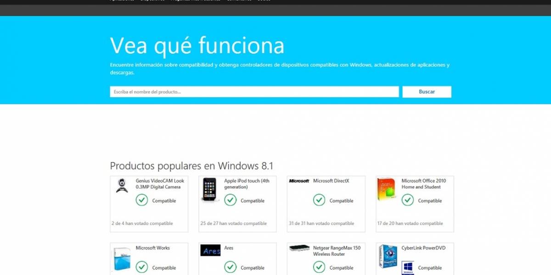Screen dimensions: 551x275
Task: Click Compatible label in CyberLink PowerDVD card
Action: [x=430, y=268]
